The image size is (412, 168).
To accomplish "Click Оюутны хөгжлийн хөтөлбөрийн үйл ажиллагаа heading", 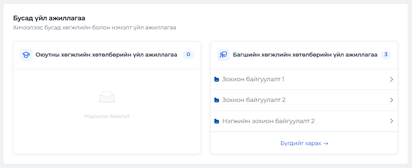I will click(107, 55).
